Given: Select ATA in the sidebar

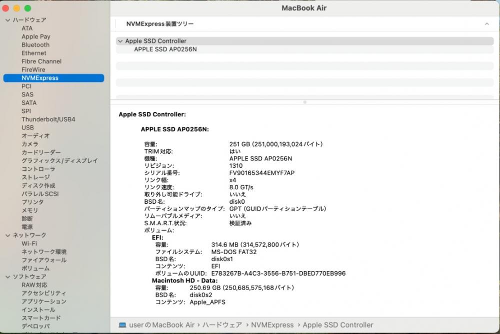Looking at the screenshot, I should pos(27,28).
